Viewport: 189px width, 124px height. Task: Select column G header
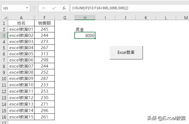click(x=65, y=18)
